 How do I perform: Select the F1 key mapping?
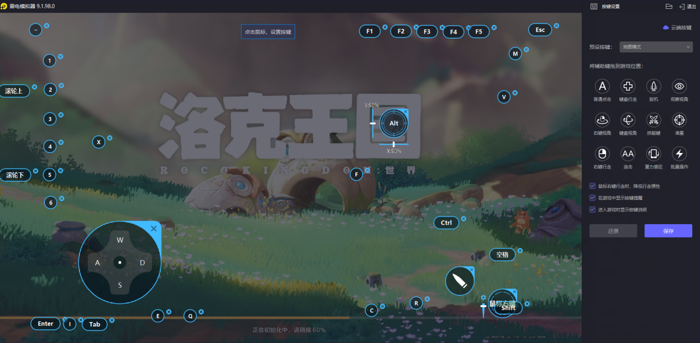pyautogui.click(x=370, y=31)
